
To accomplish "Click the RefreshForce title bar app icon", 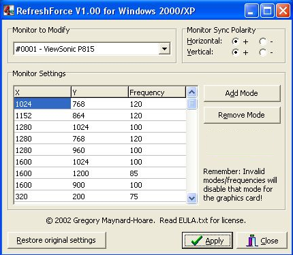I will click(x=9, y=10).
